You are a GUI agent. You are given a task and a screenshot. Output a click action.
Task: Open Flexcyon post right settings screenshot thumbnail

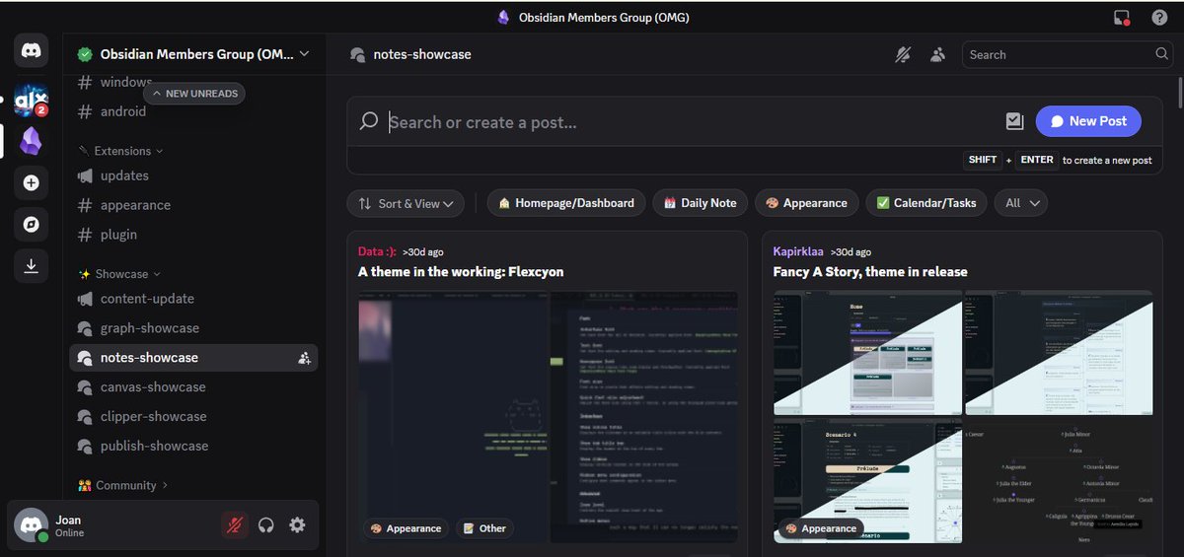(643, 417)
